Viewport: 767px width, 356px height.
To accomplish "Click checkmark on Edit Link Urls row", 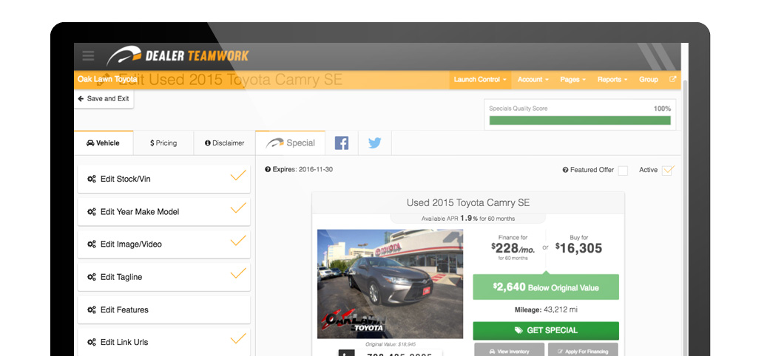I will point(238,338).
